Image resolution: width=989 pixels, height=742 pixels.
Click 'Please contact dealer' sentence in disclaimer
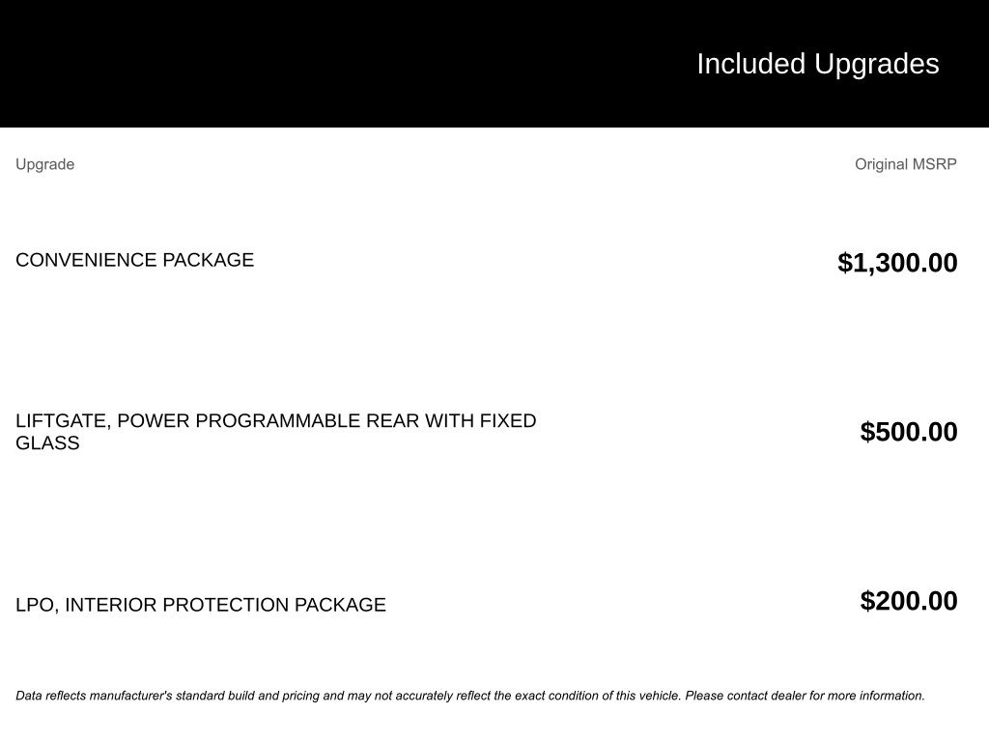pos(805,696)
